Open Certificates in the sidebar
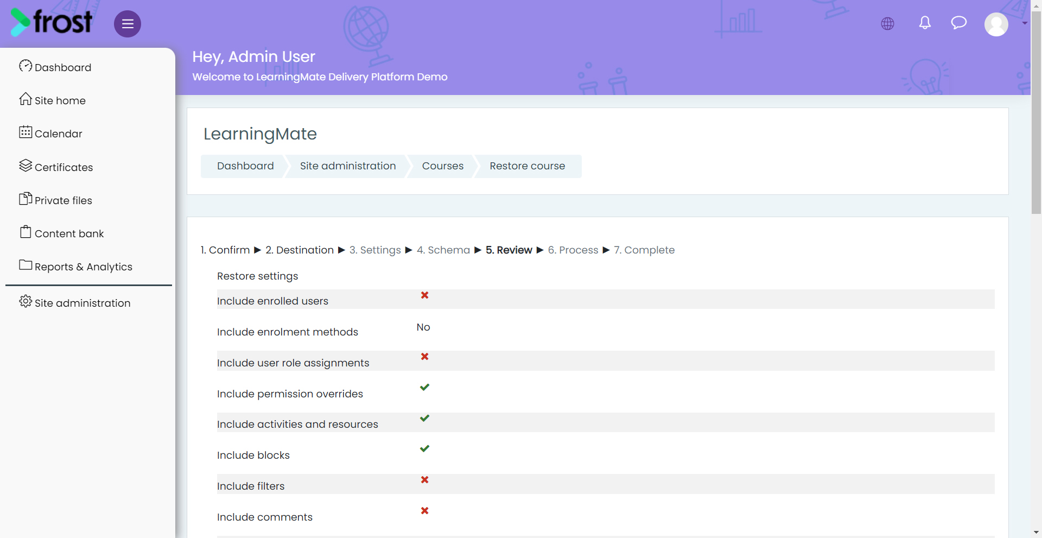Screen dimensions: 1042x538 (56, 167)
